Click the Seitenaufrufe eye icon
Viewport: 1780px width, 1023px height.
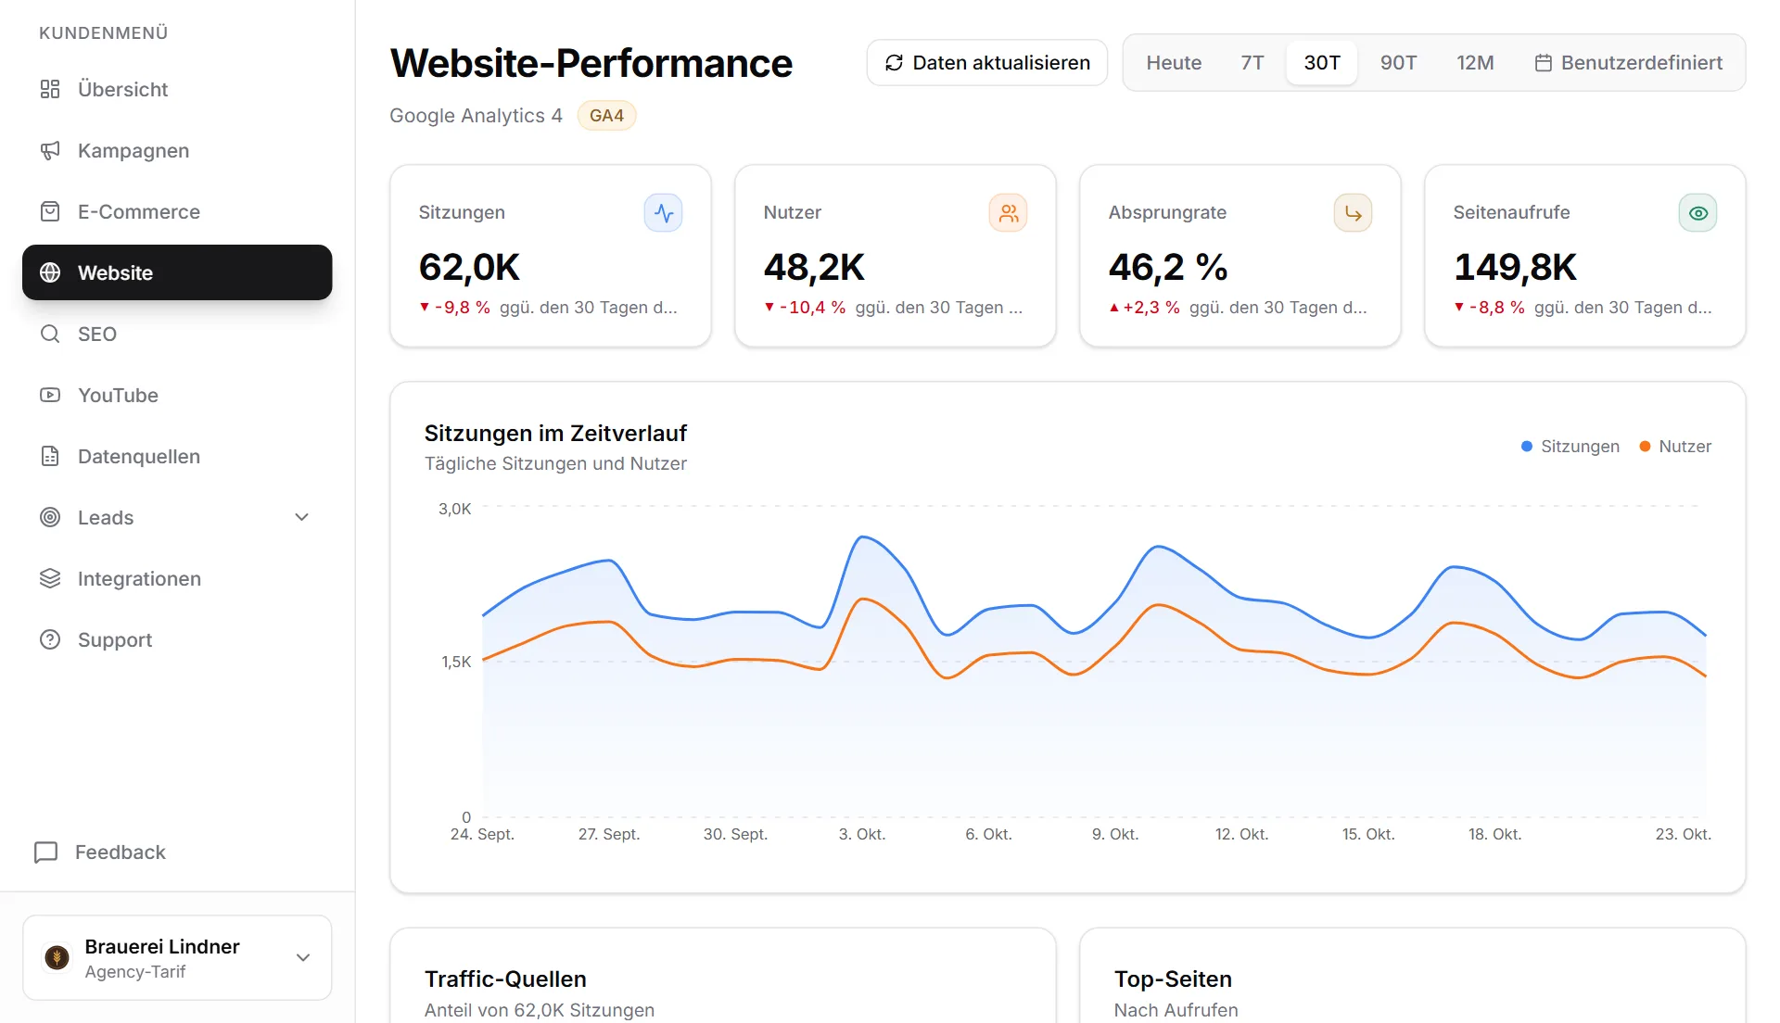click(x=1698, y=213)
